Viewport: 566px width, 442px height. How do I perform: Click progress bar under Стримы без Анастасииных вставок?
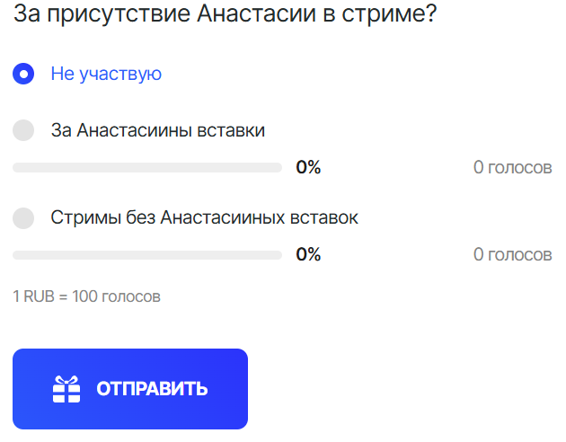(x=147, y=255)
